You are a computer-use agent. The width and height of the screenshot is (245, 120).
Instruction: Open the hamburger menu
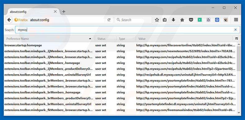tap(236, 19)
